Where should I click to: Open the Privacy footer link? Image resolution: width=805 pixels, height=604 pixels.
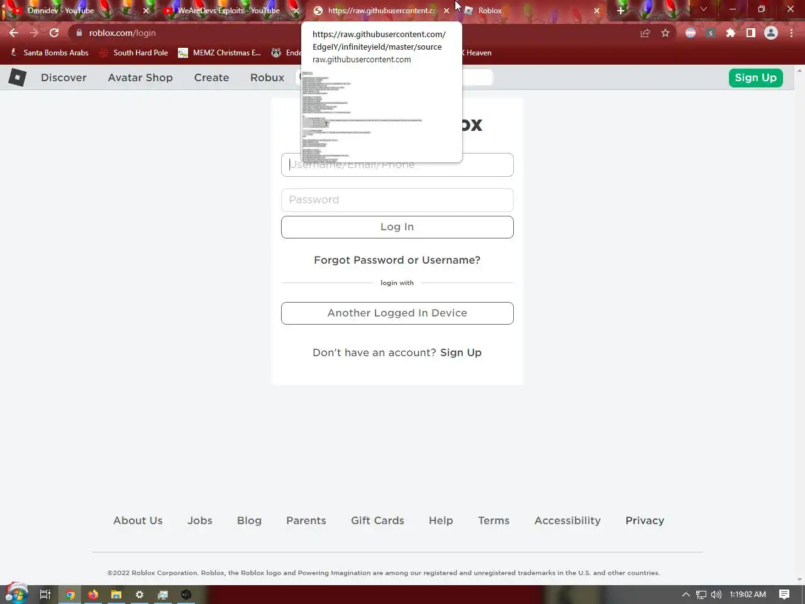645,520
